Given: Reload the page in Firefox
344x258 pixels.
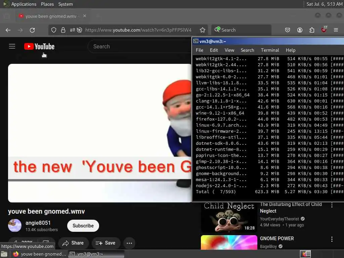Looking at the screenshot, I should coord(32,30).
